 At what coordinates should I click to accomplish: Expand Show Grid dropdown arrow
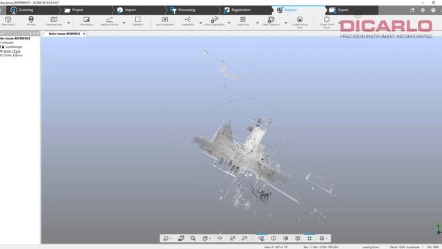point(258,23)
